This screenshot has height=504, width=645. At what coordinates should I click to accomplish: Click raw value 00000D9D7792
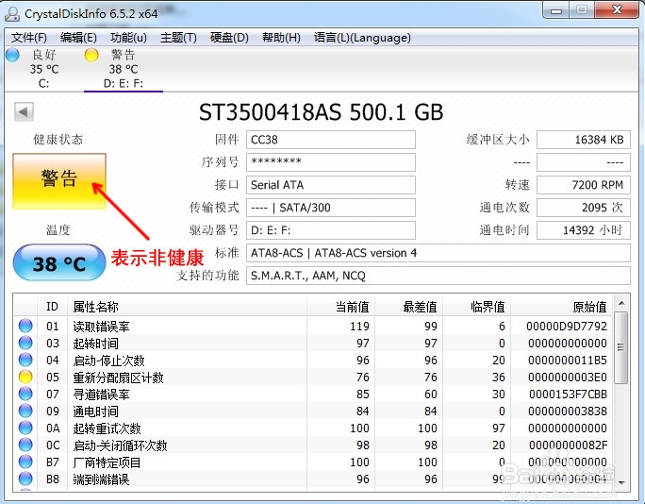[567, 327]
